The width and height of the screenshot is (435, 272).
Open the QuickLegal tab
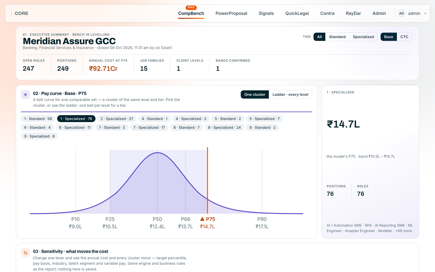[x=297, y=13]
